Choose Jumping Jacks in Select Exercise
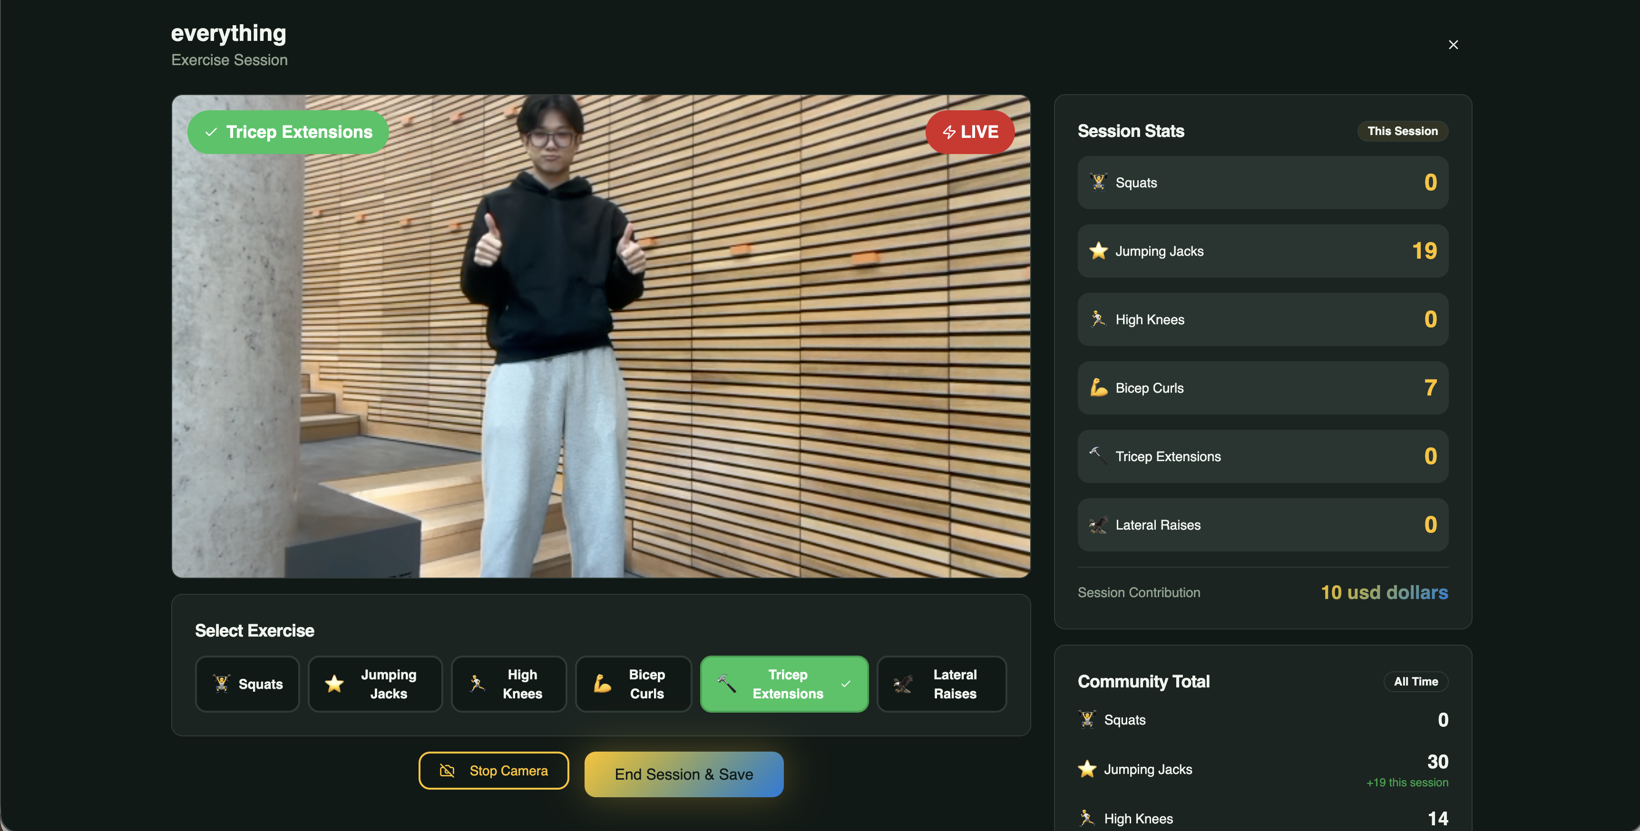Image resolution: width=1640 pixels, height=831 pixels. (x=375, y=684)
